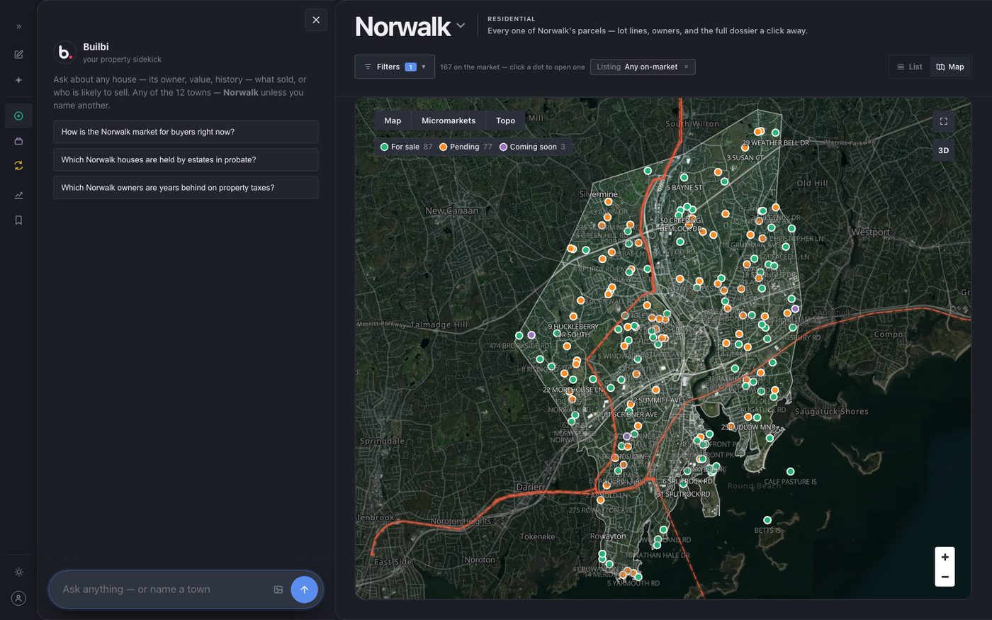Ask which houses are held in probate
Image resolution: width=992 pixels, height=620 pixels.
186,159
